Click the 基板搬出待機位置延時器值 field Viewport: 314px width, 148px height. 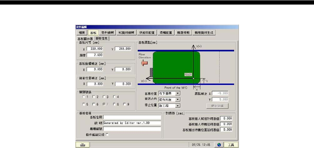point(226,129)
